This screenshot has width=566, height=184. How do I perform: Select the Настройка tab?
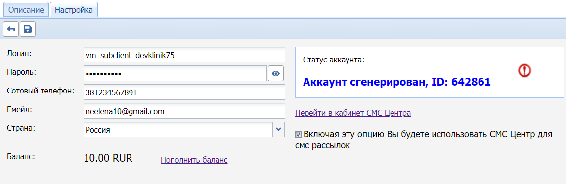click(74, 10)
